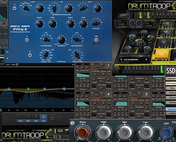The image size is (176, 142).
Task: Click the INPUT power icon in analyzer
Action: [17, 65]
